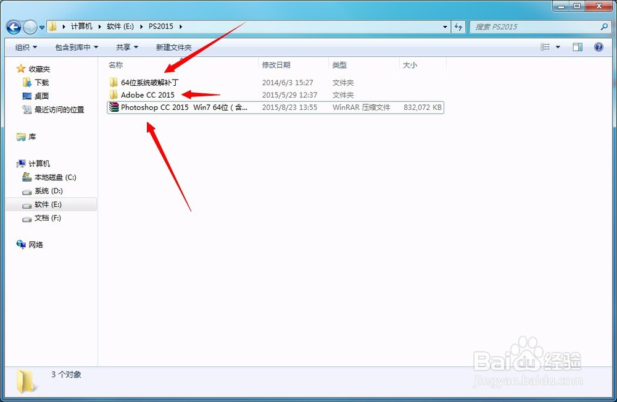
Task: Click the 下载 folder icon
Action: (27, 82)
